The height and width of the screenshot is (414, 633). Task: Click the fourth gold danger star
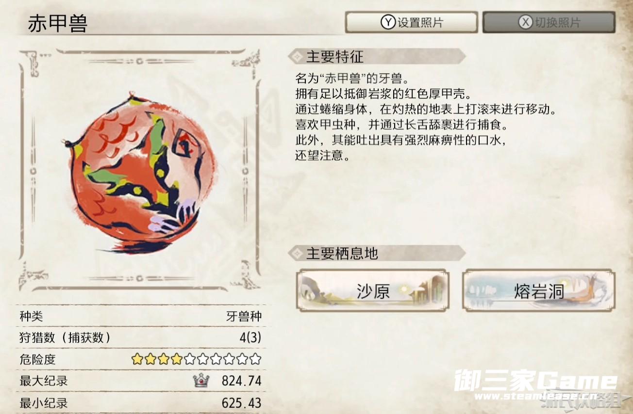point(177,359)
